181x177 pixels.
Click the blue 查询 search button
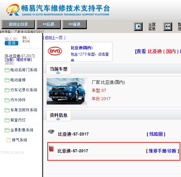click(12, 43)
